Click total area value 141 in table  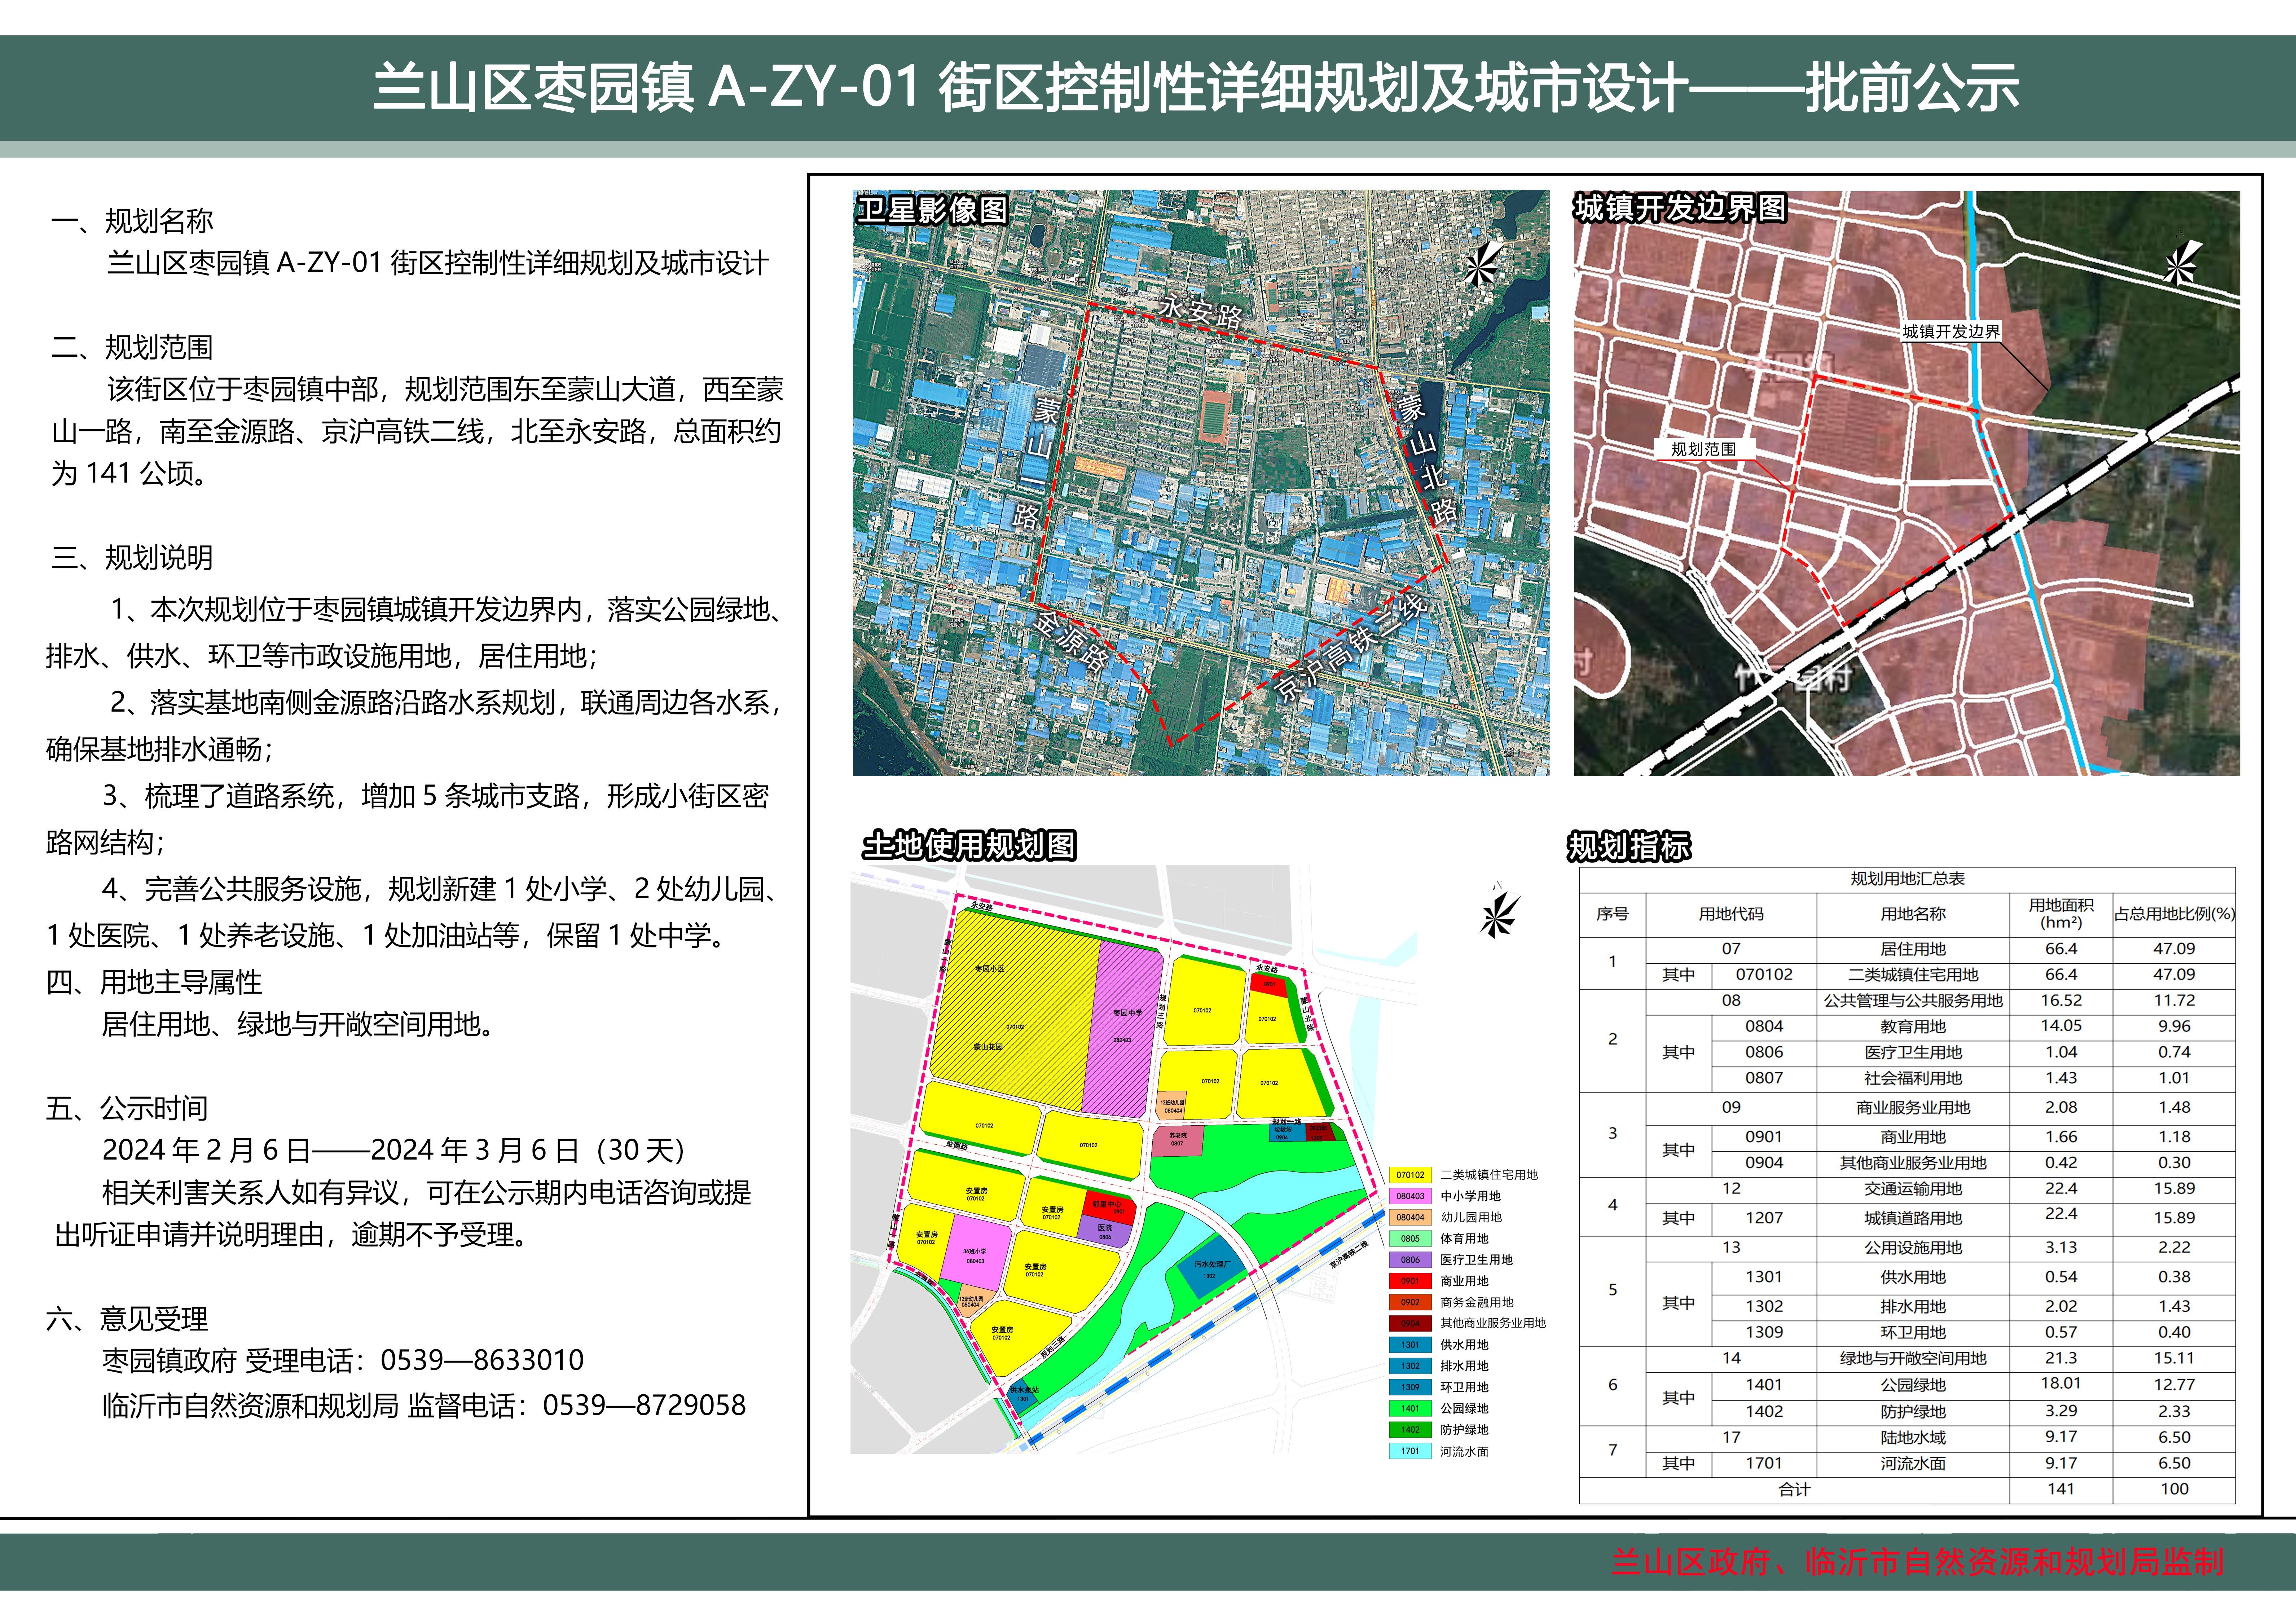pos(2061,1489)
